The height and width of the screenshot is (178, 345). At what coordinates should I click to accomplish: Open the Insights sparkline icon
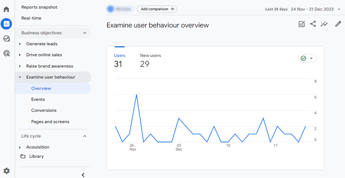324,24
